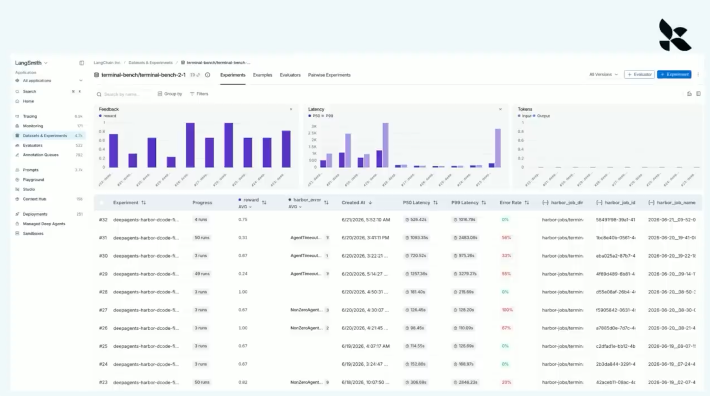710x396 pixels.
Task: Open Managed Deep Agents
Action: pyautogui.click(x=44, y=224)
